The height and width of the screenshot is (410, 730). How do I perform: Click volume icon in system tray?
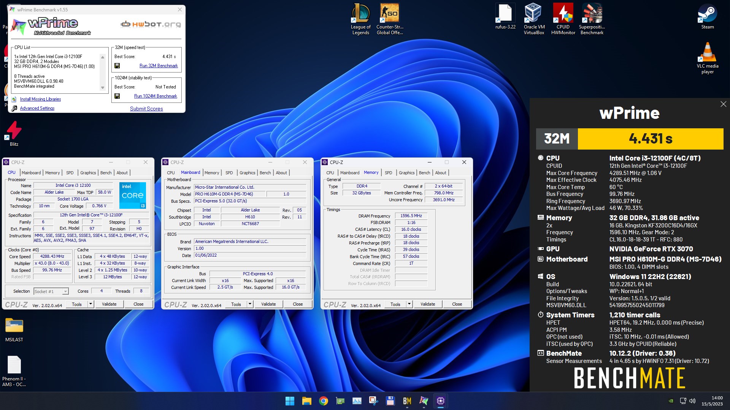click(x=692, y=401)
